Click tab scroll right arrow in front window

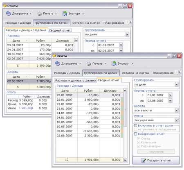(180, 72)
